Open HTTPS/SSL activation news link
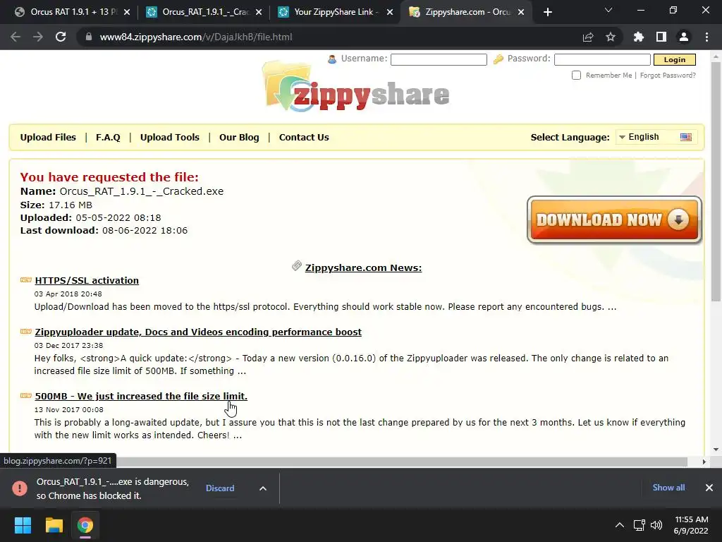 [87, 280]
